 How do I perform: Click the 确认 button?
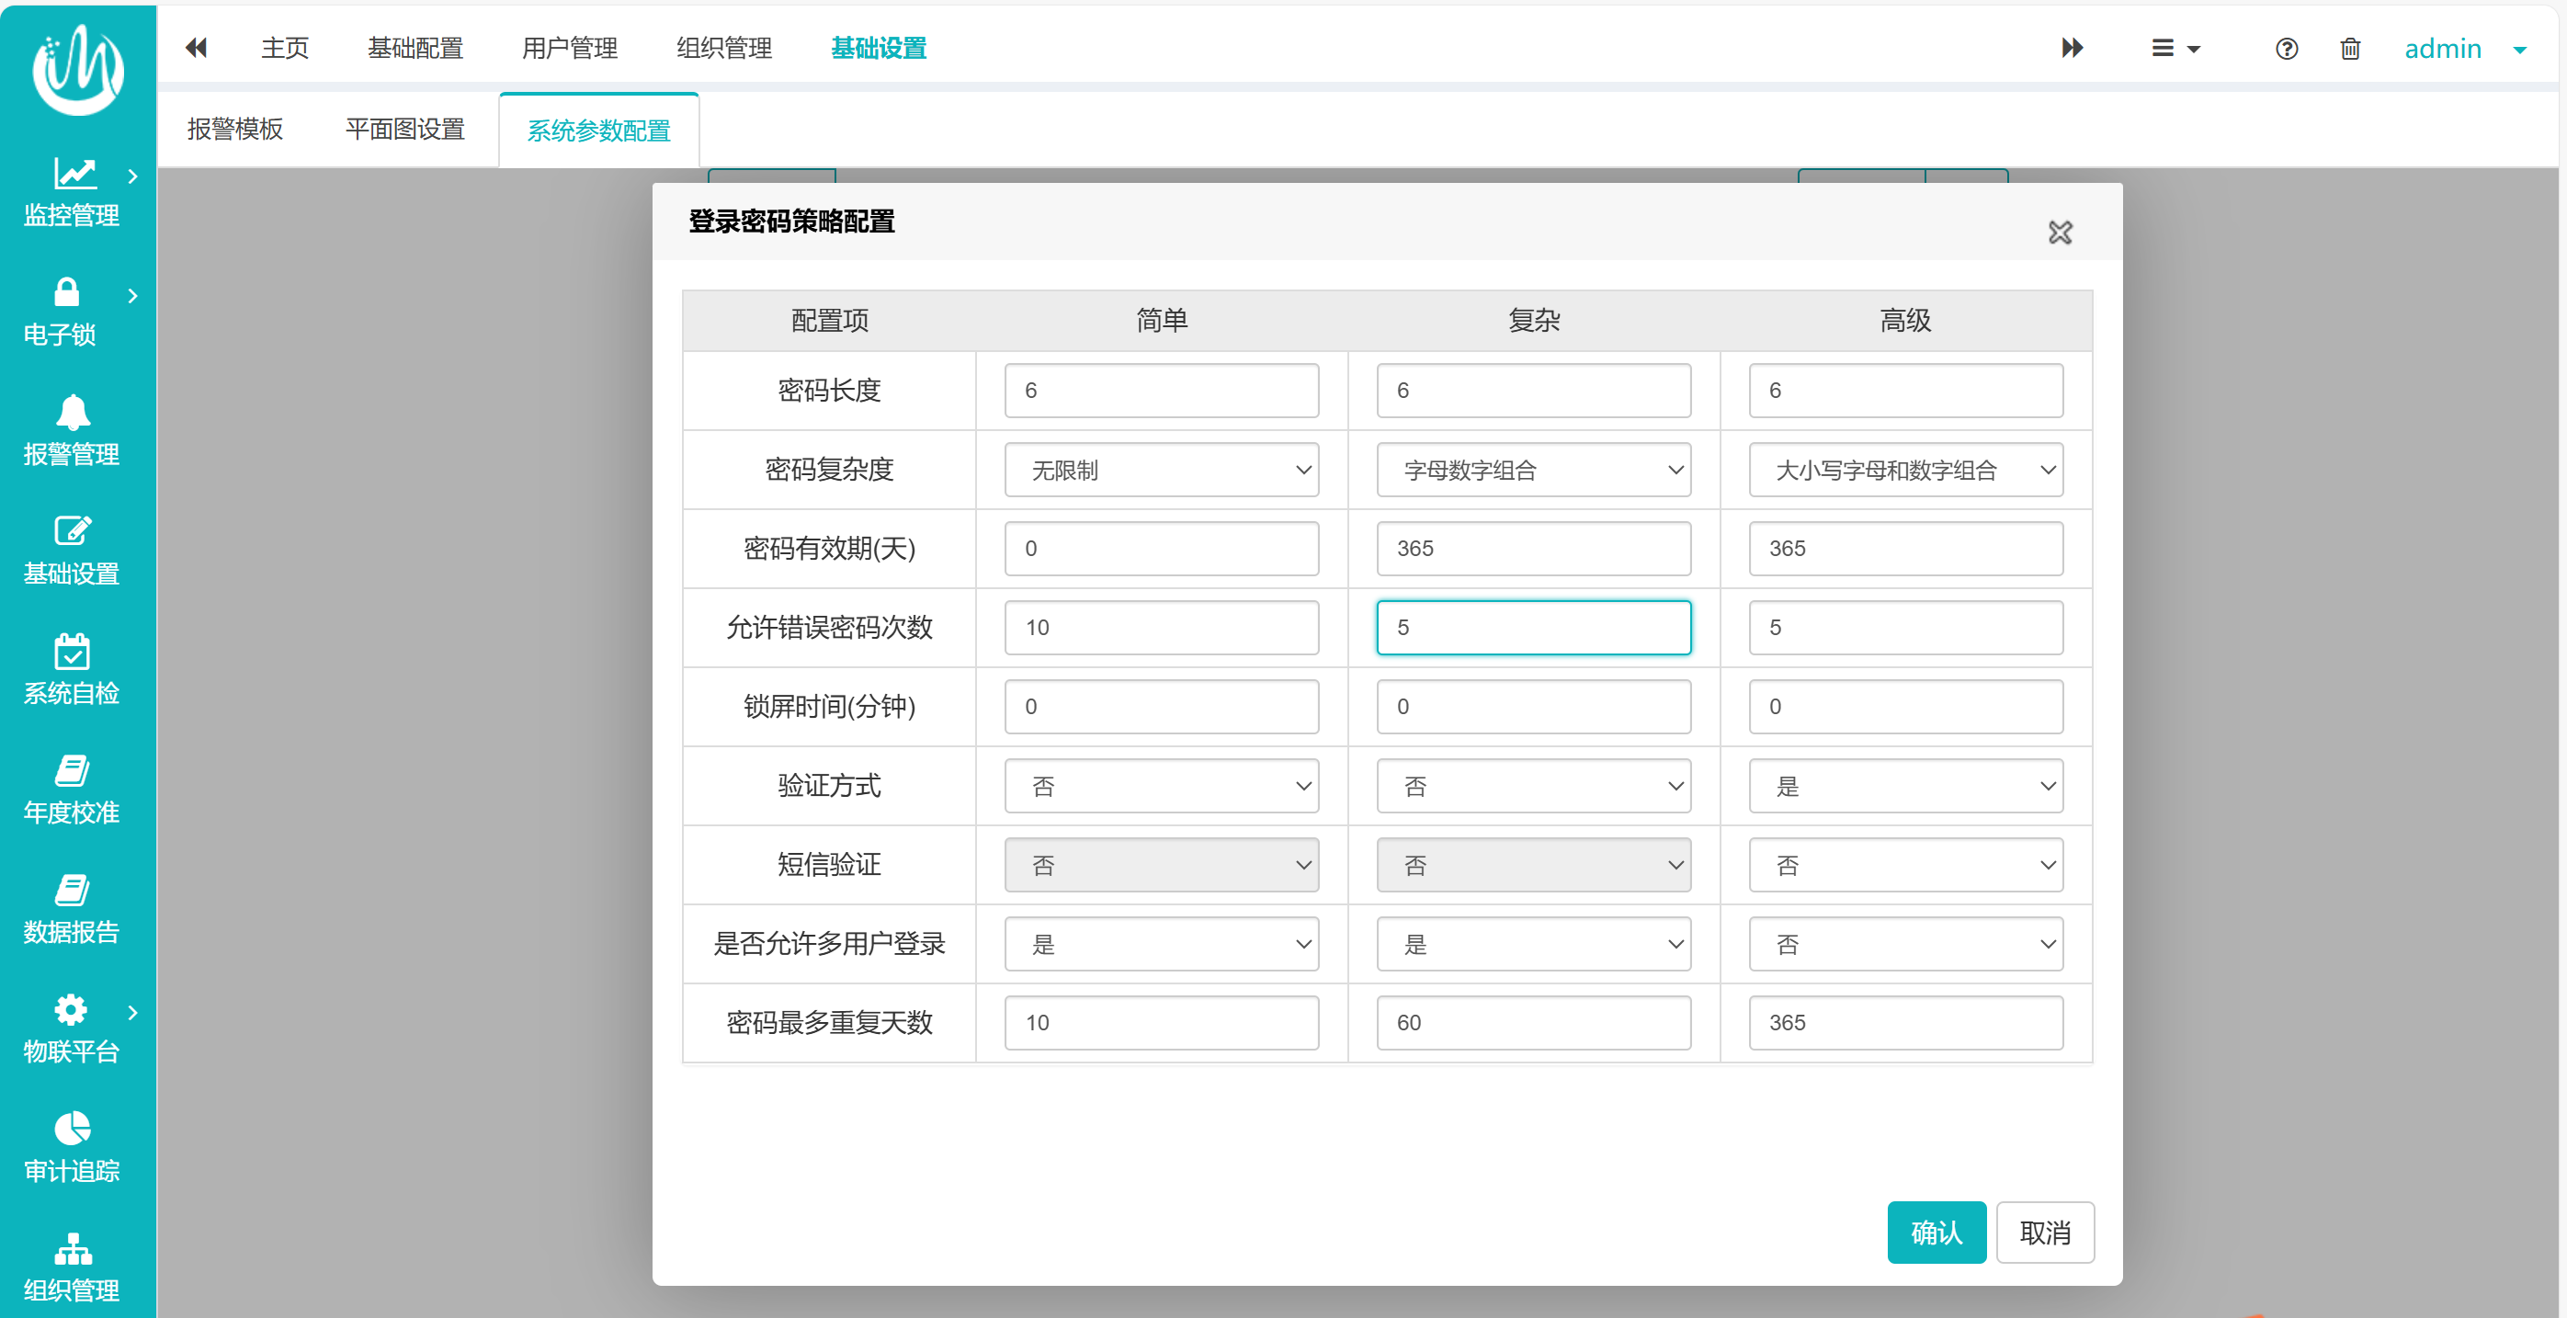tap(1936, 1233)
